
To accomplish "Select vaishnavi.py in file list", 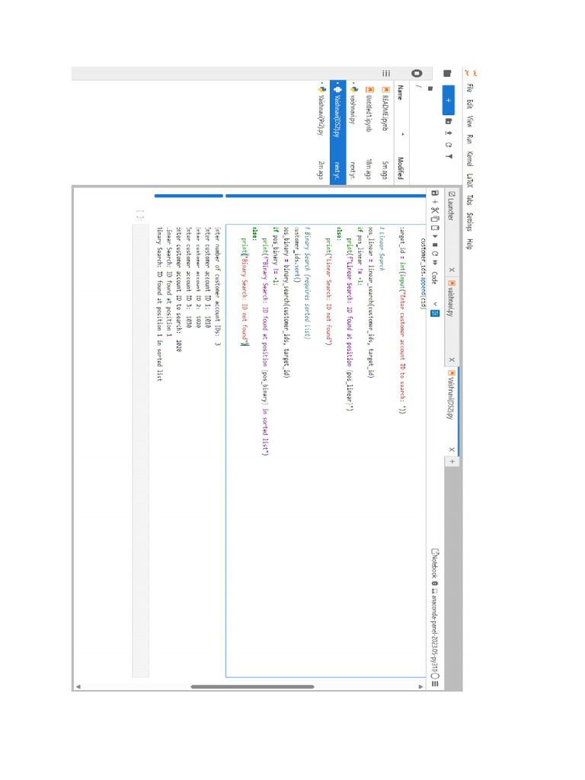I will pos(353,133).
